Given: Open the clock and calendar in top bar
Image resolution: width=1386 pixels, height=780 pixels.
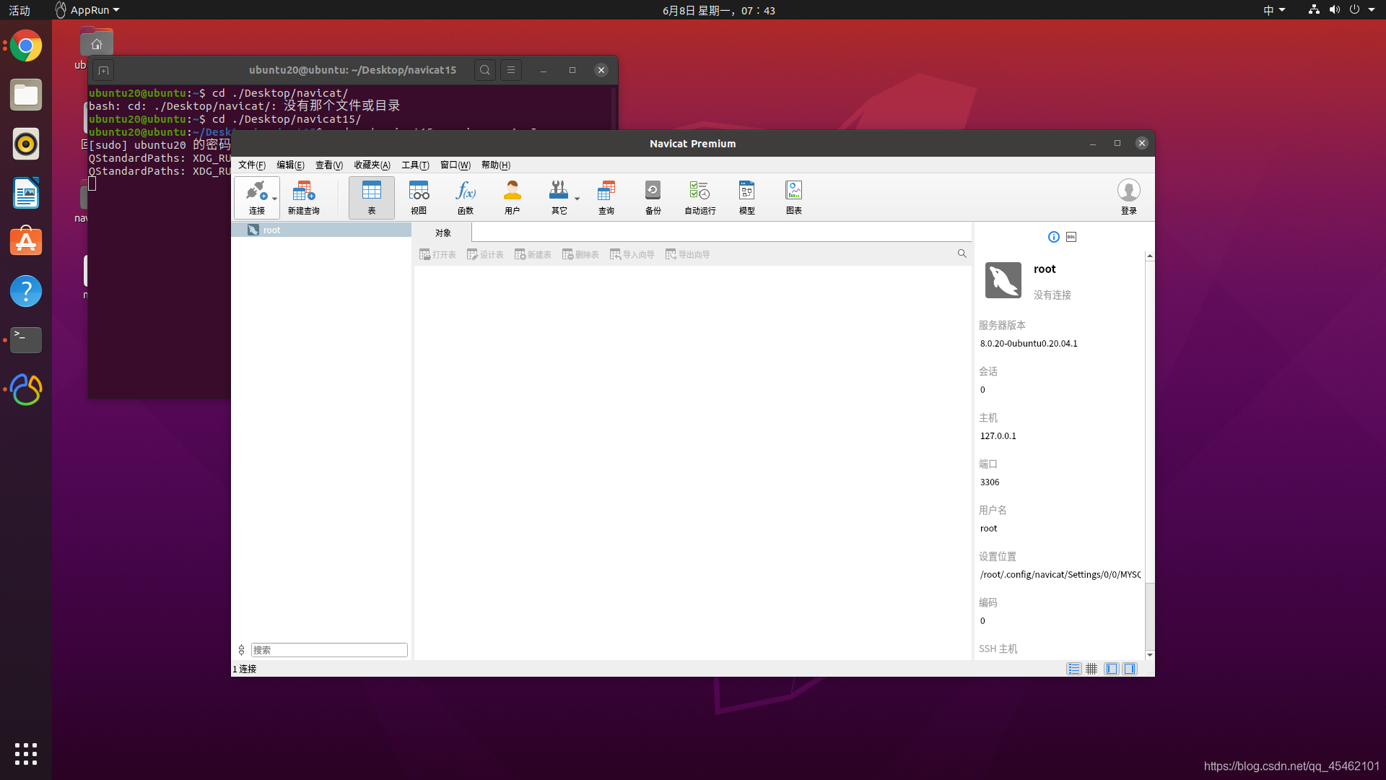Looking at the screenshot, I should pyautogui.click(x=719, y=10).
